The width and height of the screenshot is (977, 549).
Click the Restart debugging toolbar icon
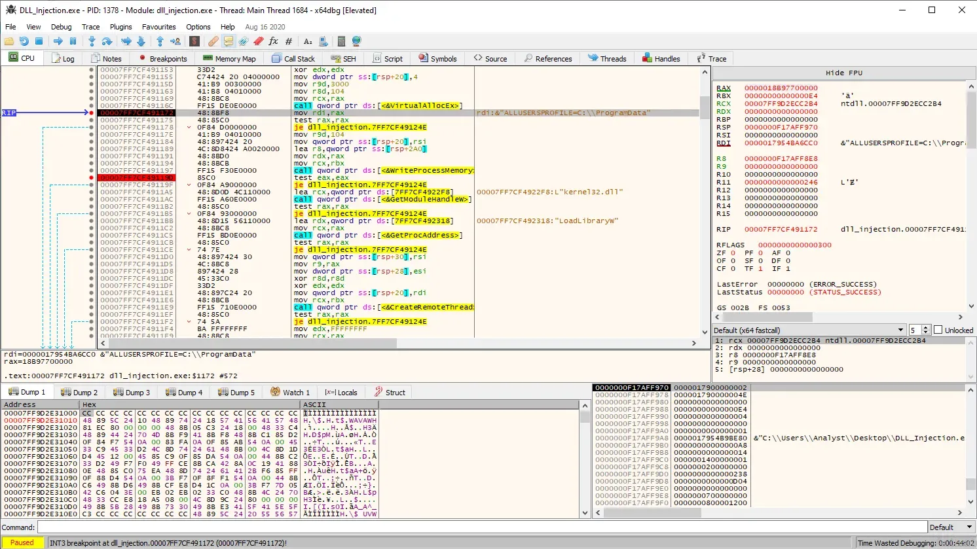(24, 41)
